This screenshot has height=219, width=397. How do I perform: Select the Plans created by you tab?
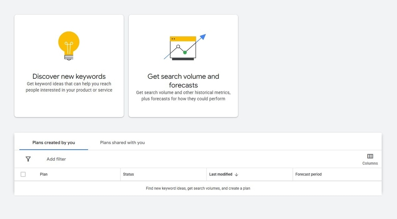point(53,142)
